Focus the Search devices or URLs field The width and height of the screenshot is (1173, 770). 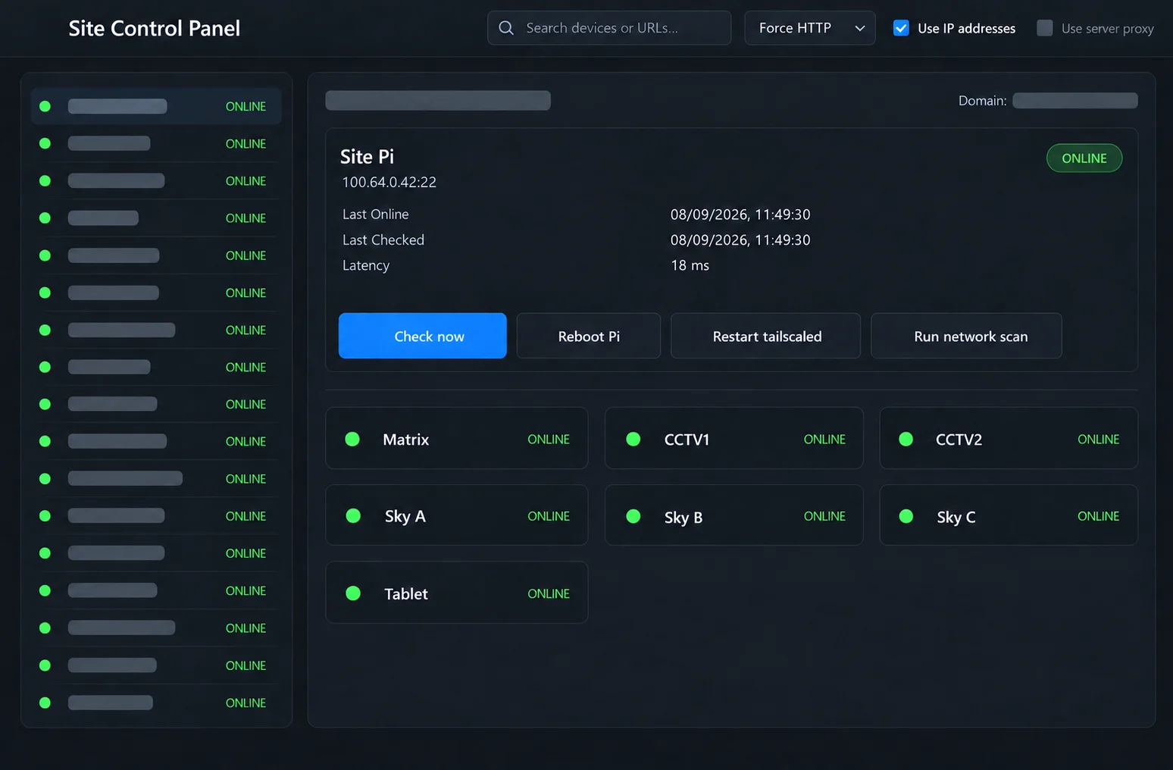[x=609, y=28]
